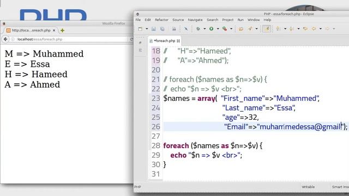Viewport: 349px width, 196px height.
Task: Click the "Email" key on line 26
Action: (236, 127)
